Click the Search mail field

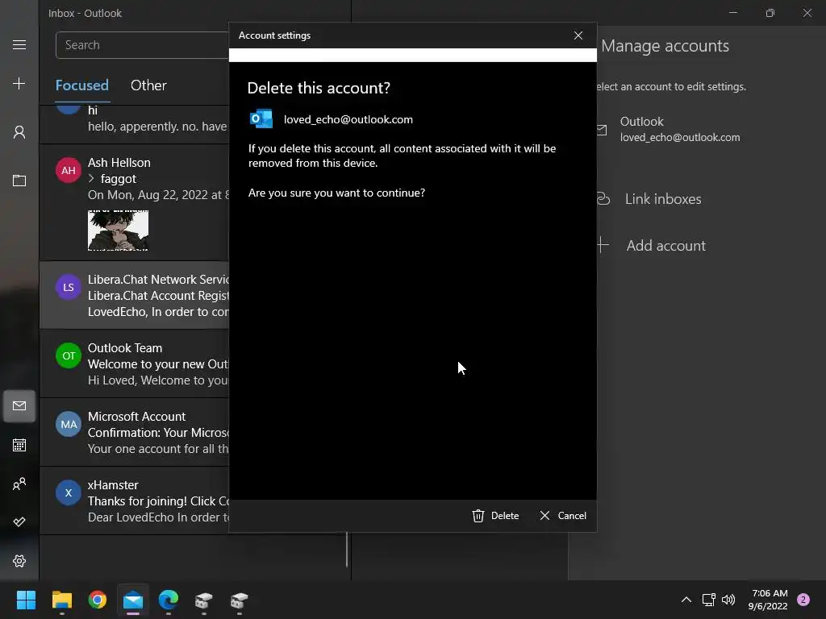point(142,45)
